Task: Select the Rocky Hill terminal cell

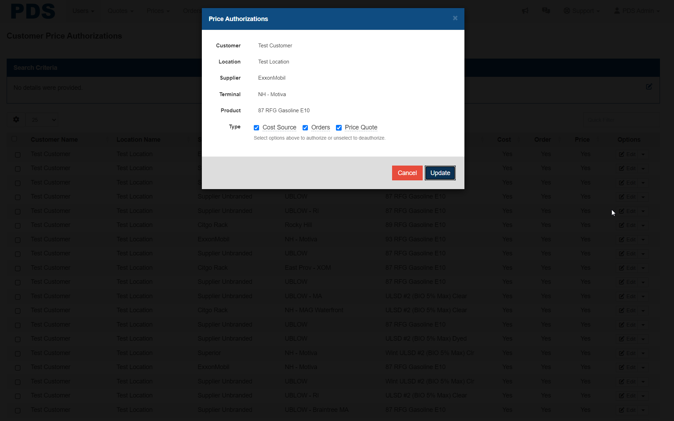Action: tap(298, 225)
